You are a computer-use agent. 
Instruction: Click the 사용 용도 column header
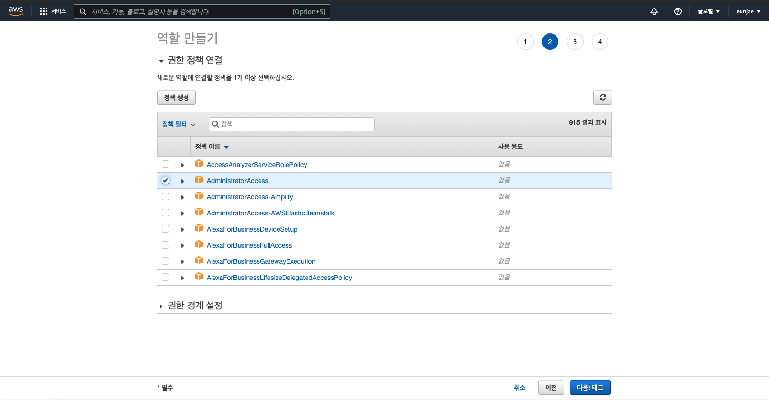(510, 147)
